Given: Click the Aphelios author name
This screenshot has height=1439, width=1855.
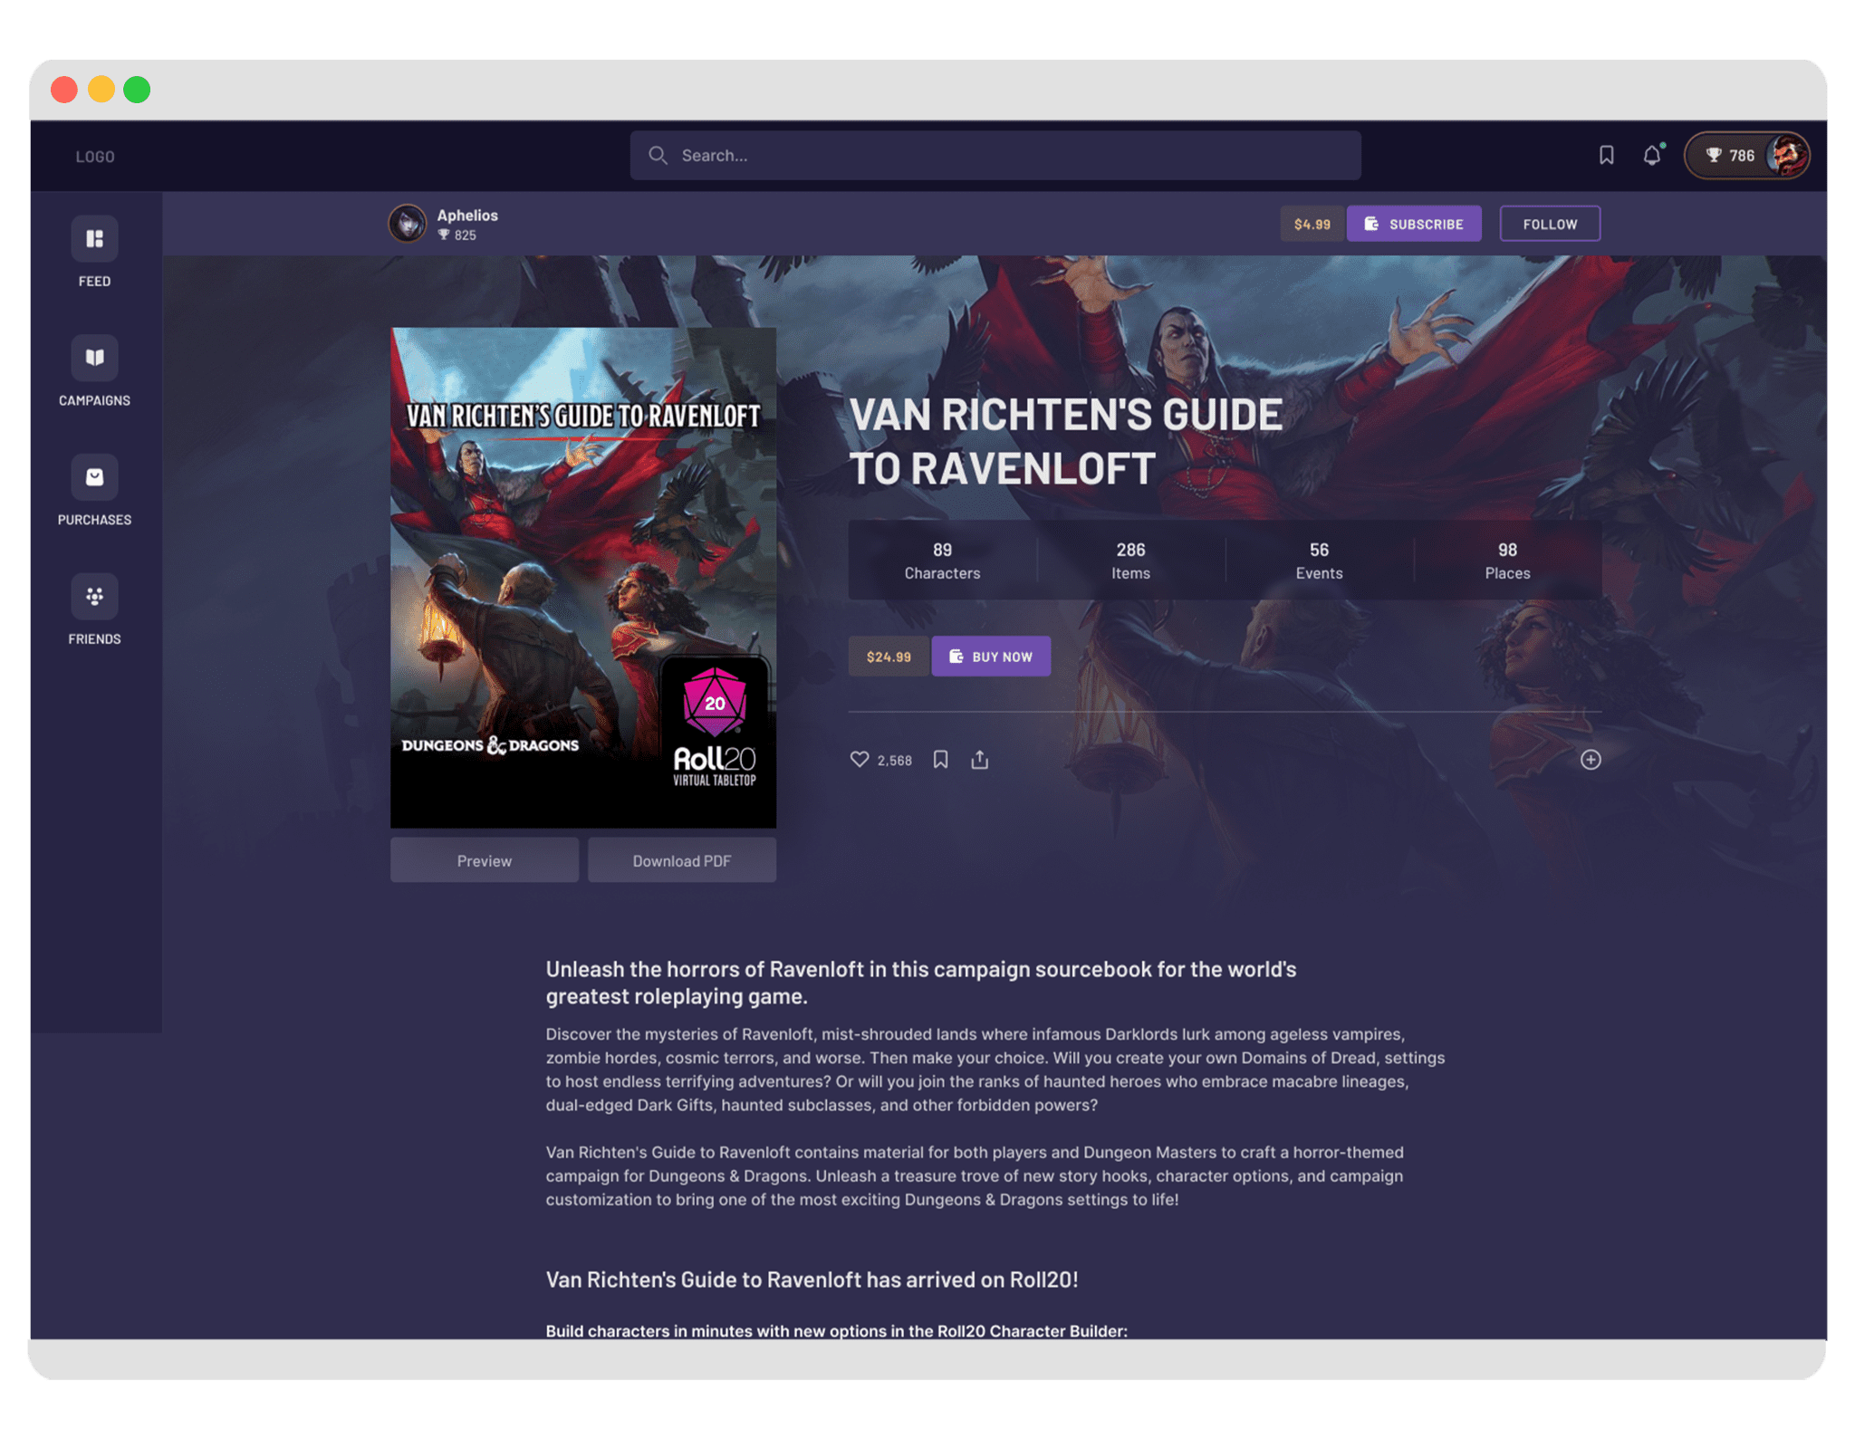Looking at the screenshot, I should click(x=467, y=216).
